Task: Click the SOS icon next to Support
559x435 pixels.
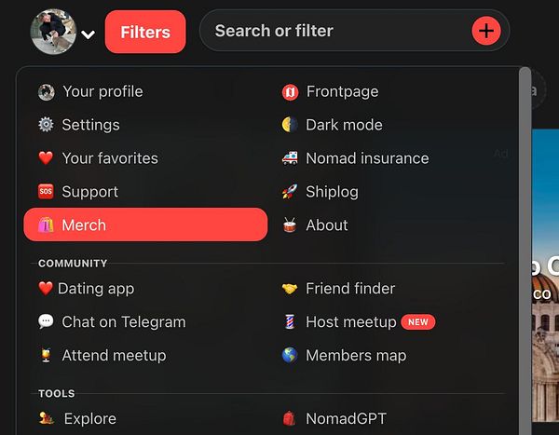Action: pyautogui.click(x=46, y=192)
